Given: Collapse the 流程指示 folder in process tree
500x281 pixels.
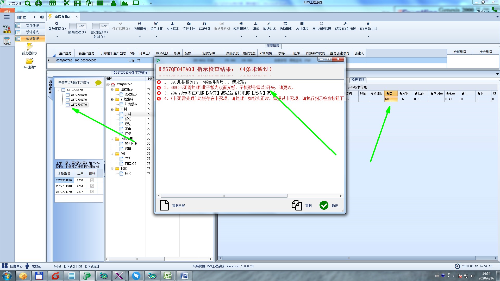Looking at the screenshot, I should tap(112, 90).
